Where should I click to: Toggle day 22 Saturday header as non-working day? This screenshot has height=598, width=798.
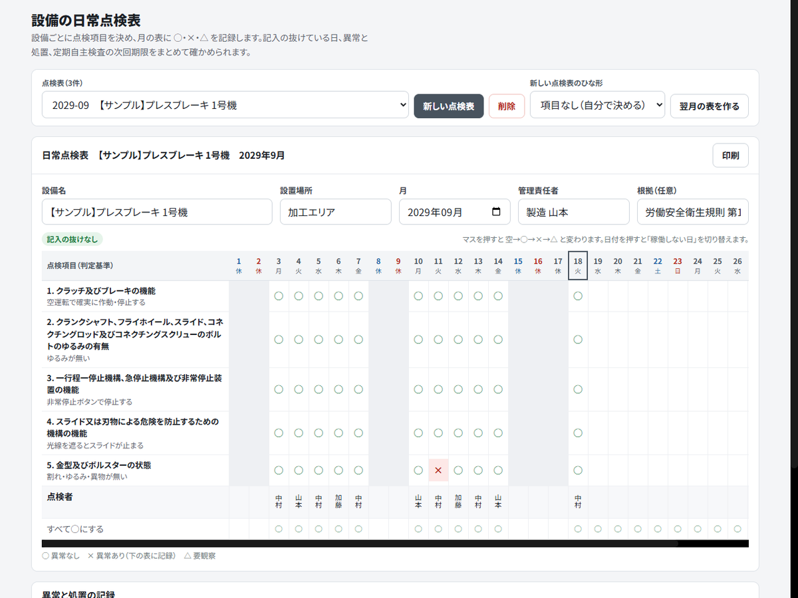click(x=658, y=266)
